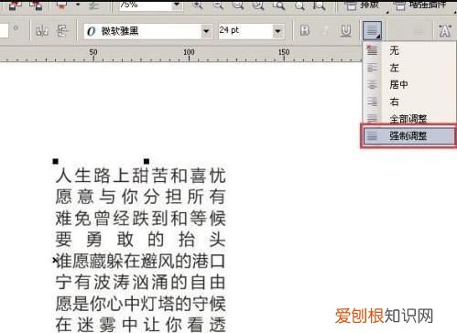This screenshot has width=457, height=333.
Task: Choose 右 alignment from the menu
Action: pyautogui.click(x=409, y=102)
